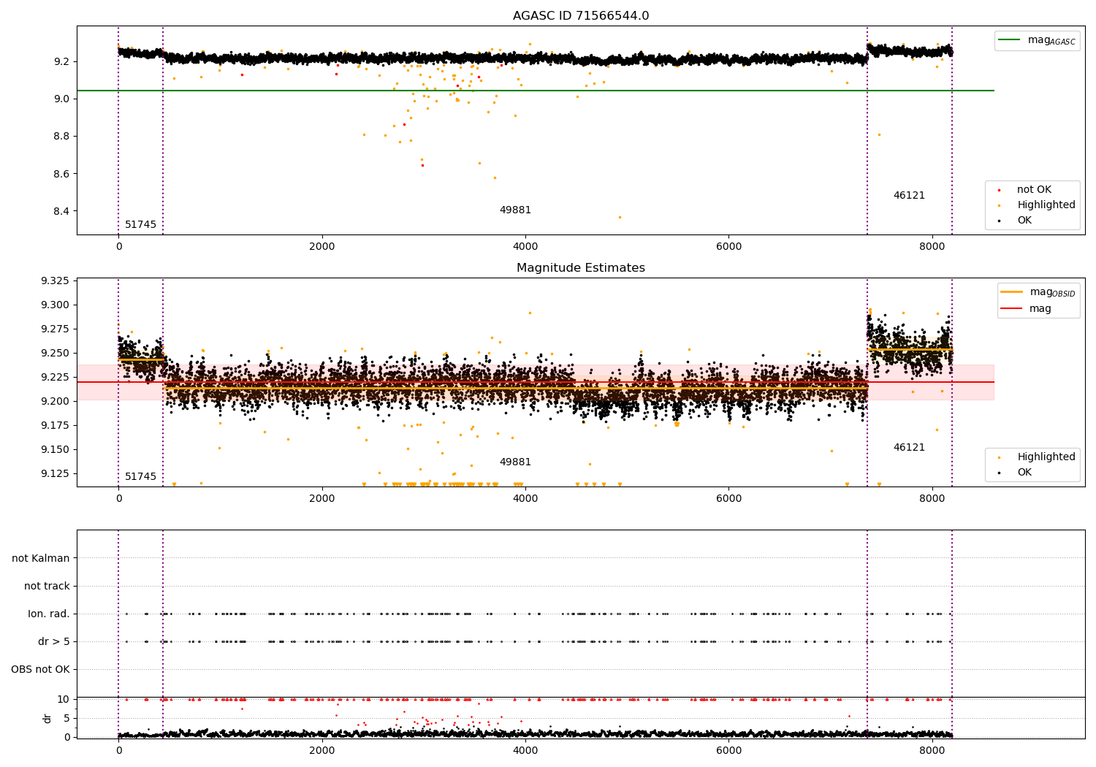Click the '6000' x-tick under the middle plot
Viewport: 1096px width, 767px height.
(x=728, y=499)
